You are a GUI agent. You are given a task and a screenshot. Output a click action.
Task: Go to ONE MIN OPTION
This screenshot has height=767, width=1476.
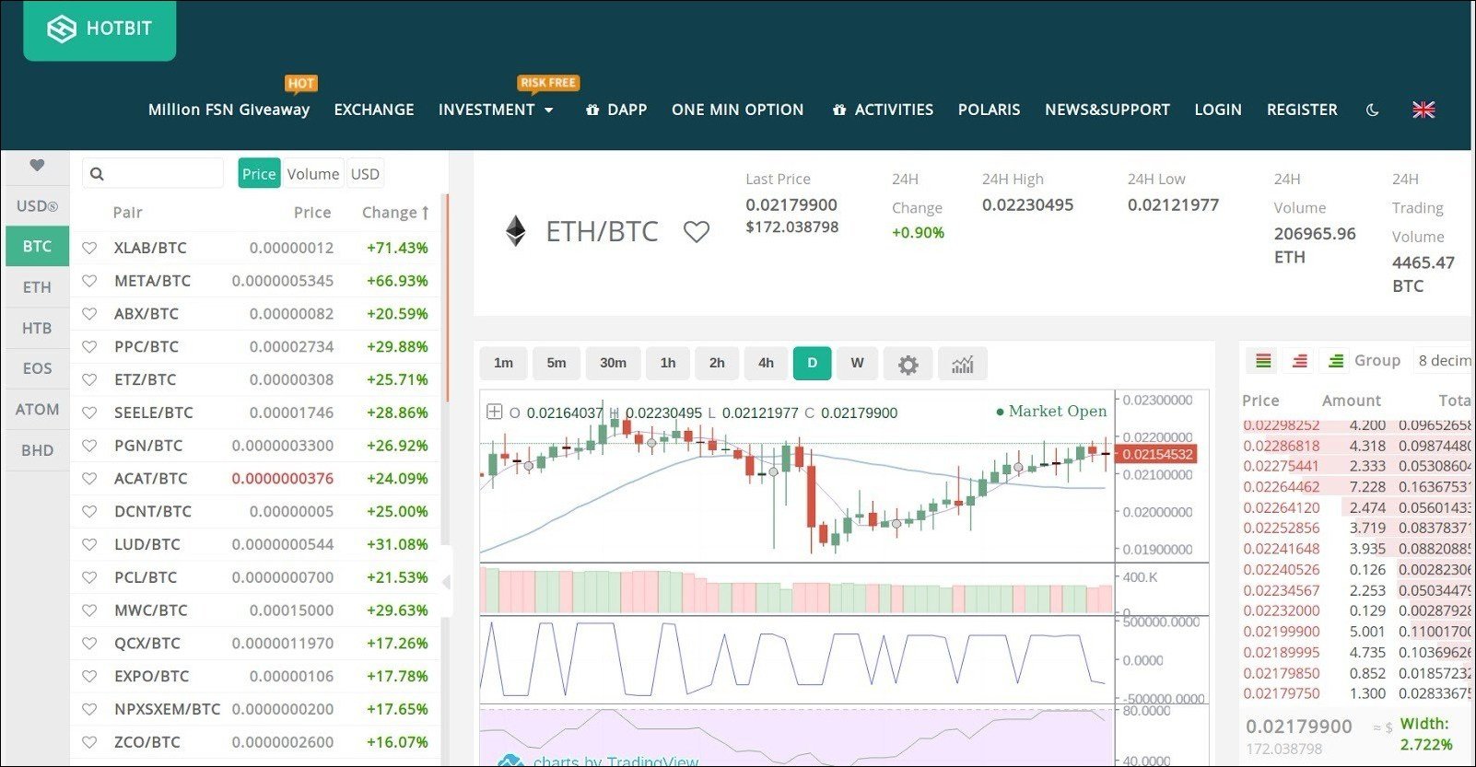738,110
